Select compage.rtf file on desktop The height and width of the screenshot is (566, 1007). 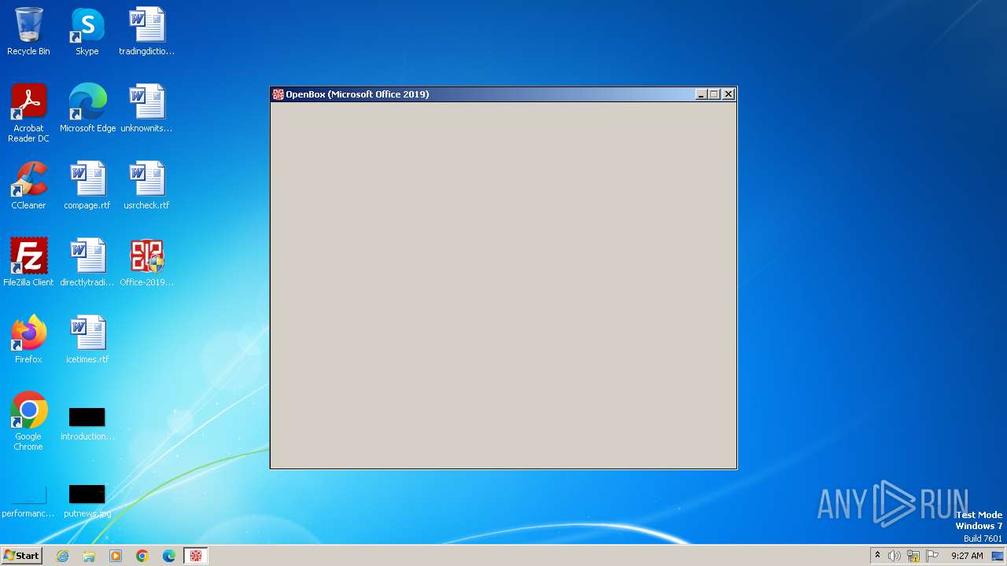87,186
